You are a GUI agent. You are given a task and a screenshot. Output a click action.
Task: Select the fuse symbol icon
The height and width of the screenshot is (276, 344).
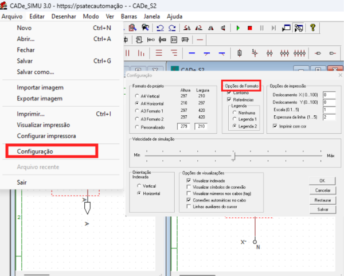click(240, 53)
